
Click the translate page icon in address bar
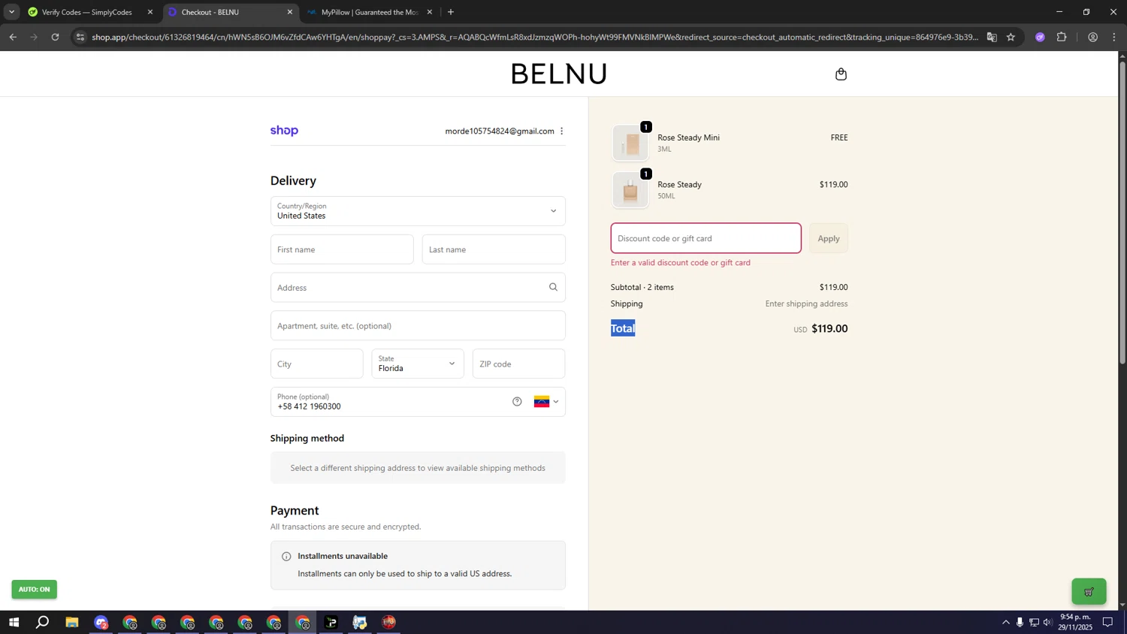[x=992, y=37]
